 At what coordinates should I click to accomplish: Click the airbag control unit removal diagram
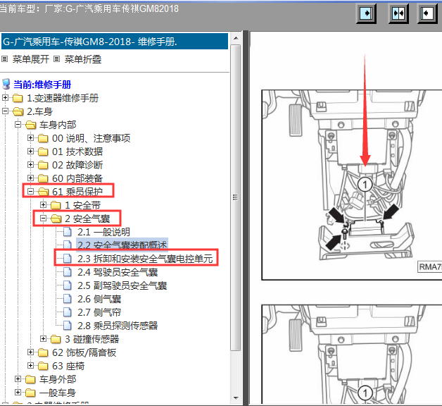(x=351, y=185)
